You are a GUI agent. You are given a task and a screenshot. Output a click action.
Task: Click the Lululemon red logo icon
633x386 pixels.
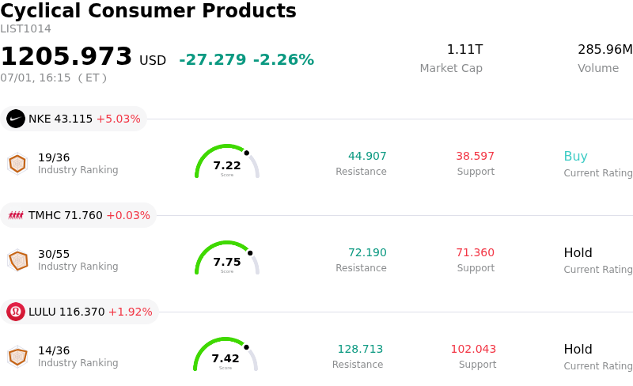tap(16, 312)
